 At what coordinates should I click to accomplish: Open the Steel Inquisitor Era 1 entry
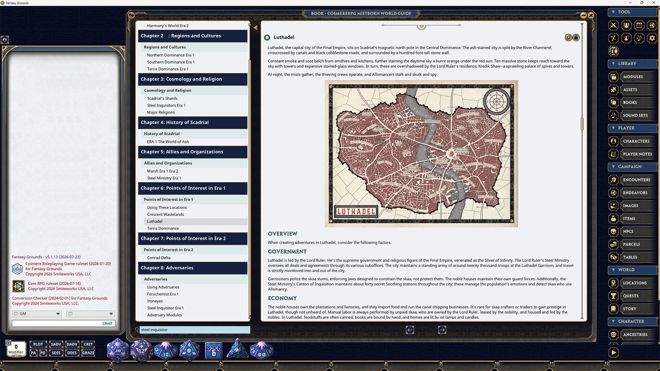(x=165, y=308)
